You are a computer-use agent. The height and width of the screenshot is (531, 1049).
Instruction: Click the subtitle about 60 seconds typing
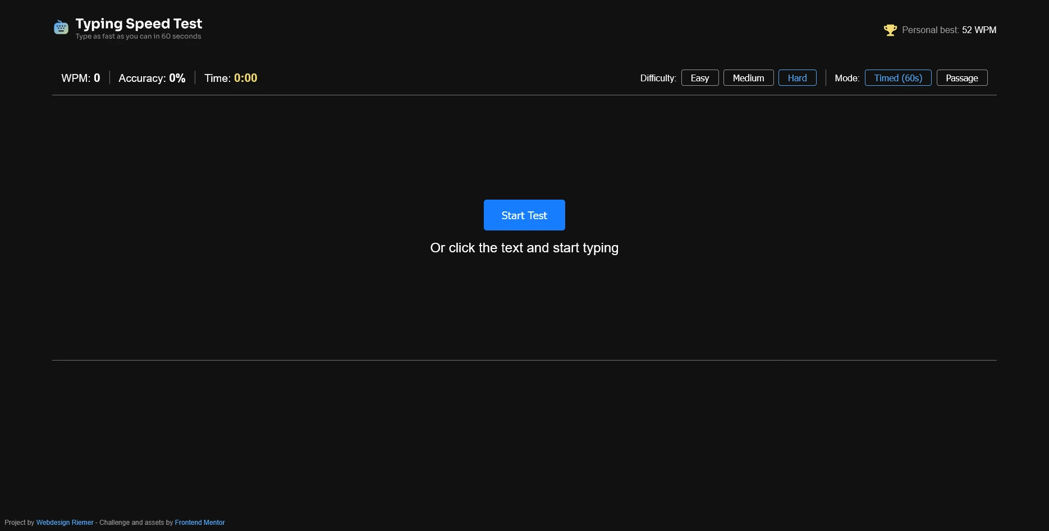click(138, 36)
